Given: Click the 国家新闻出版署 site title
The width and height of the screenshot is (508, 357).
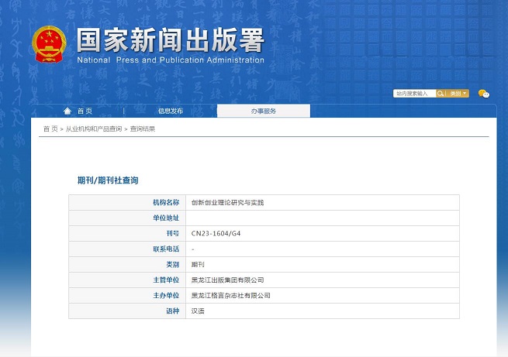Looking at the screenshot, I should pos(170,39).
